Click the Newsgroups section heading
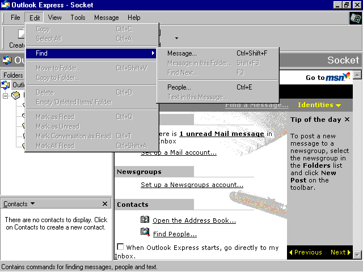This screenshot has width=363, height=272. [x=139, y=172]
